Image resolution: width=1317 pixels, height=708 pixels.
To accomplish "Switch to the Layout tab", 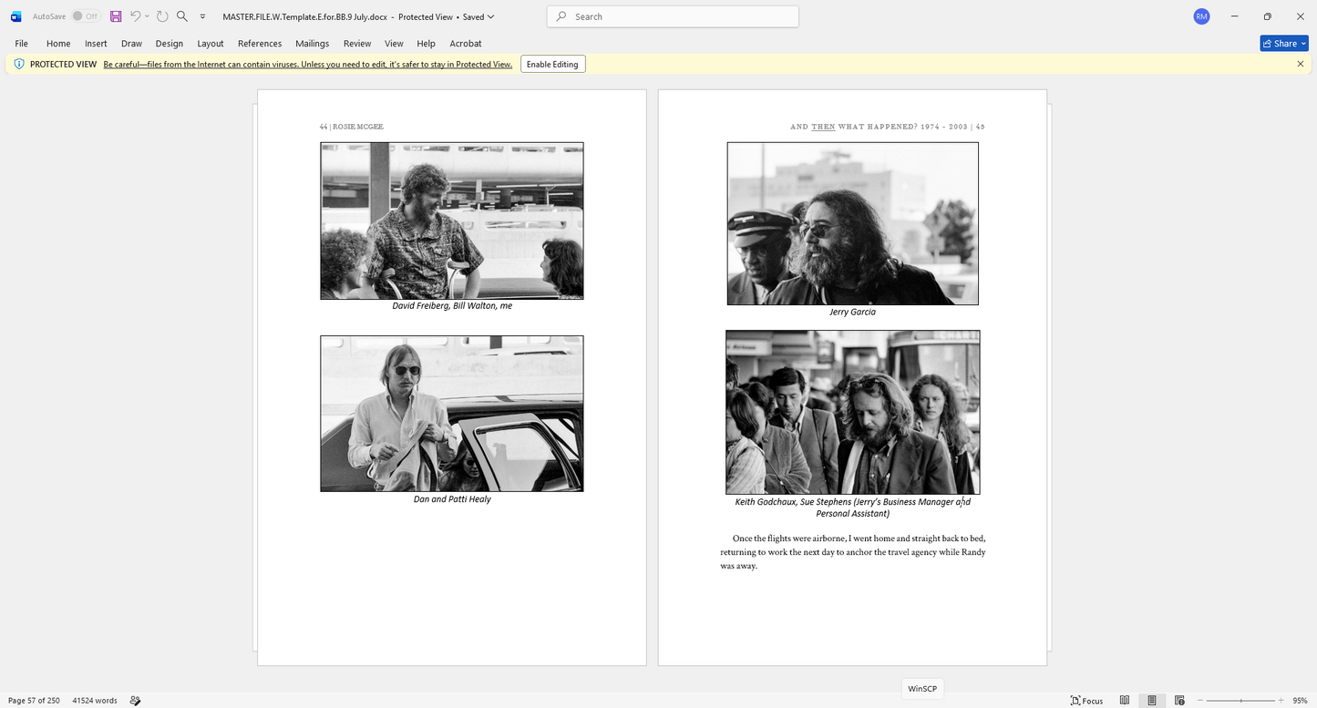I will point(211,43).
